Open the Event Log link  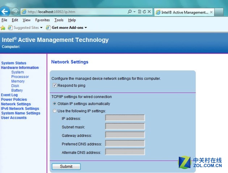click(x=9, y=95)
